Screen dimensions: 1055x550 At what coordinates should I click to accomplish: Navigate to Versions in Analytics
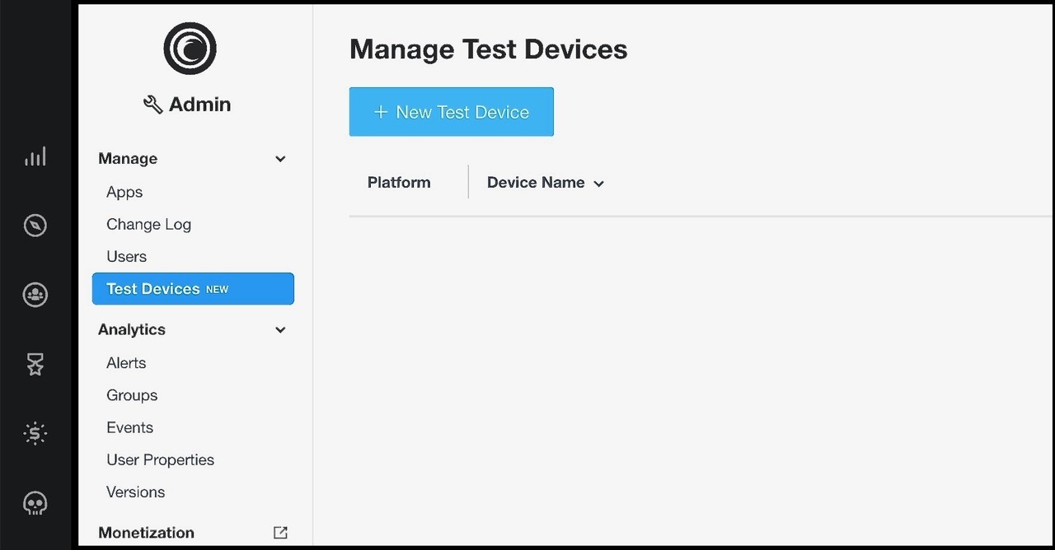click(x=135, y=492)
